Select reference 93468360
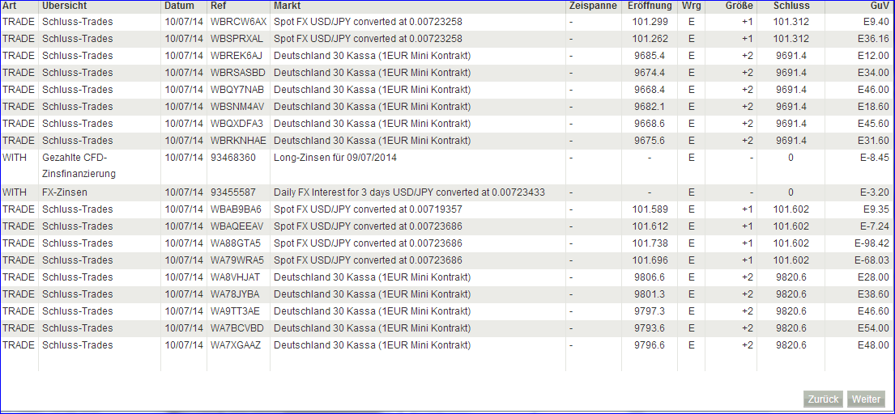The image size is (895, 414). click(233, 158)
